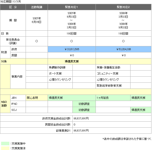This screenshot has width=152, height=150.
Task: Click '帰還民支援' in the SCJ row
Action: tap(141, 110)
